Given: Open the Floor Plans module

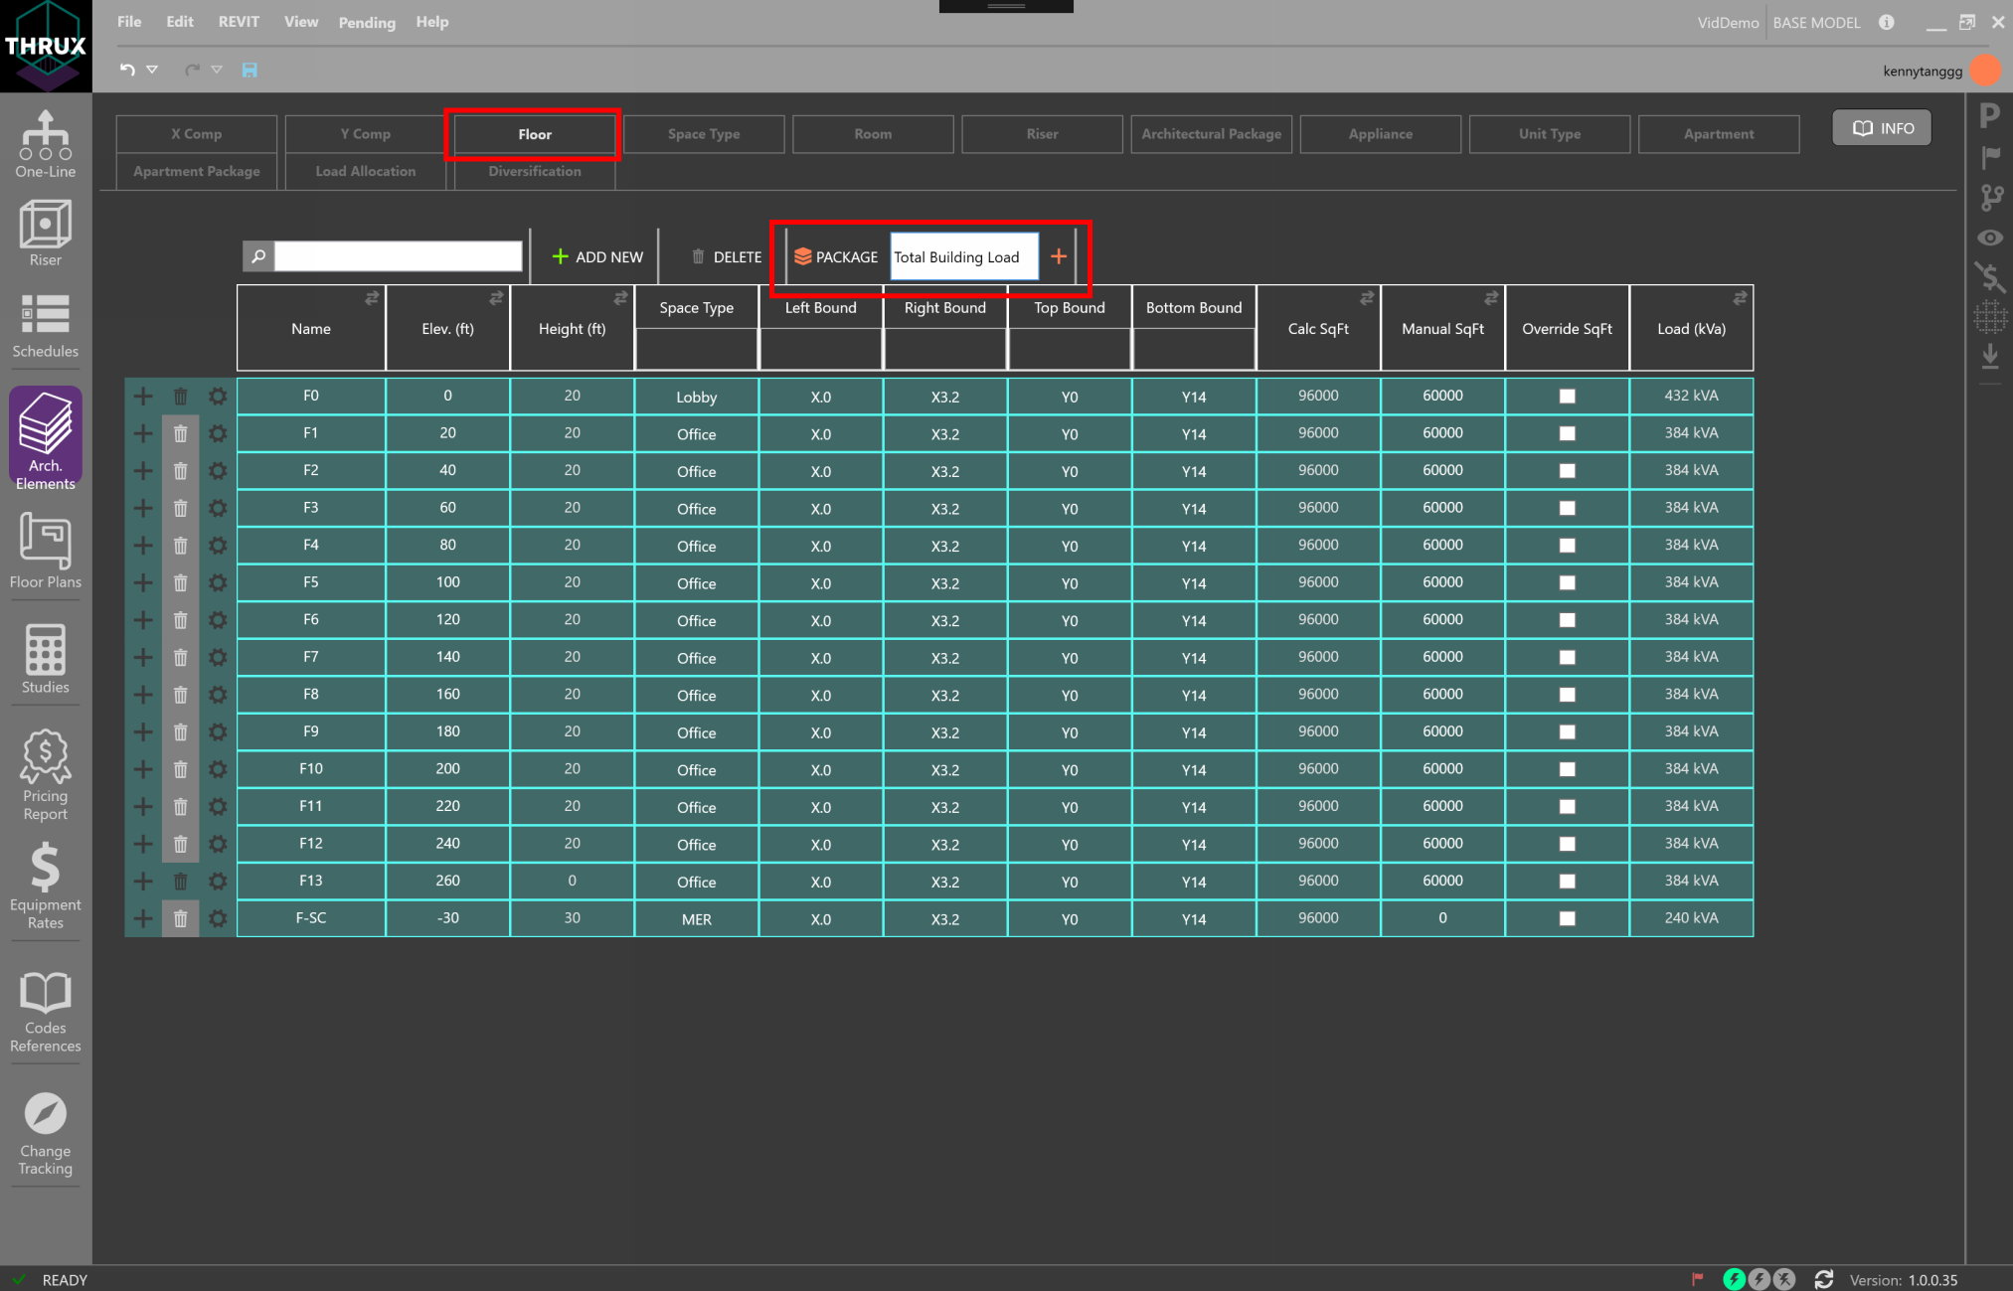Looking at the screenshot, I should pyautogui.click(x=46, y=552).
